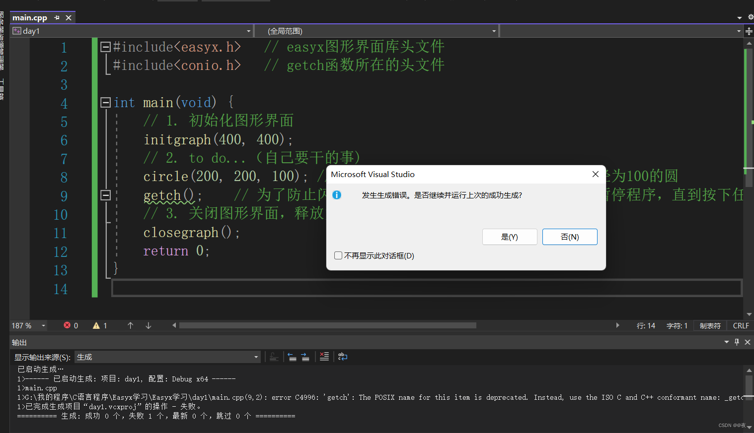
Task: Click the 否(N) button
Action: coord(570,237)
